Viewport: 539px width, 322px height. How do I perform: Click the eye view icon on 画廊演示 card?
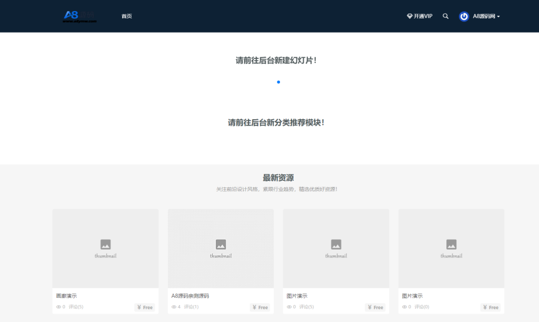(58, 307)
